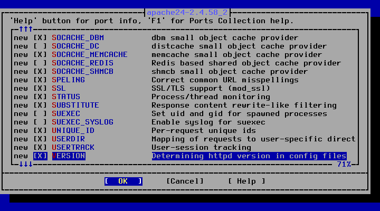
Task: Click the up arrows scroll indicator
Action: pyautogui.click(x=26, y=30)
